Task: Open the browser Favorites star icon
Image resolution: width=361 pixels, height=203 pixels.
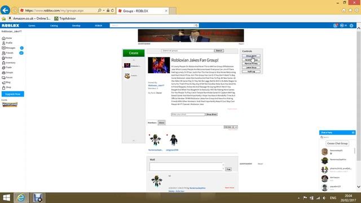Action: (350, 10)
